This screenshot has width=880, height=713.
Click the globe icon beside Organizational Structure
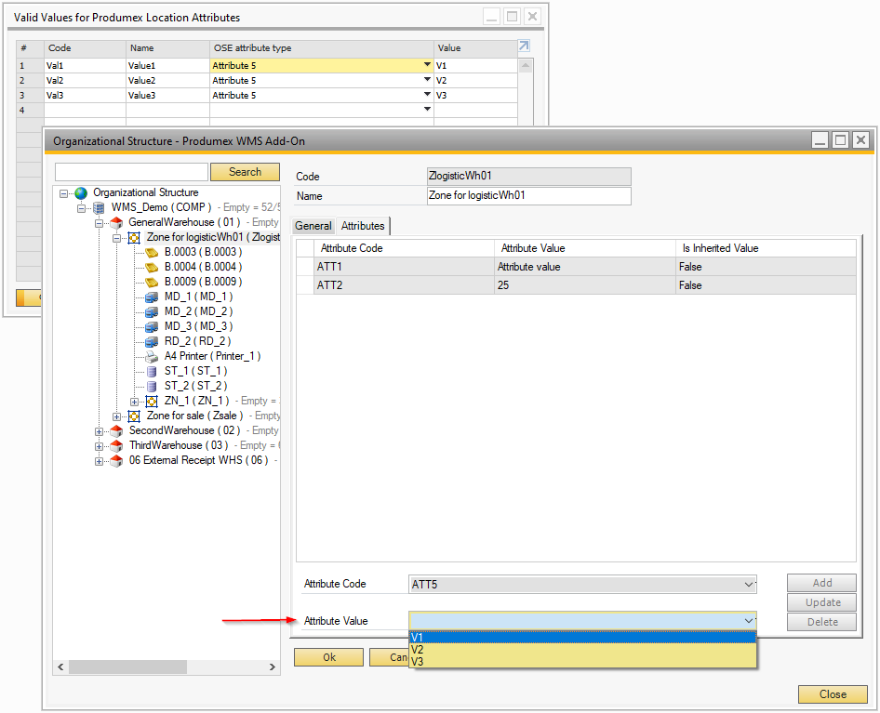click(81, 192)
